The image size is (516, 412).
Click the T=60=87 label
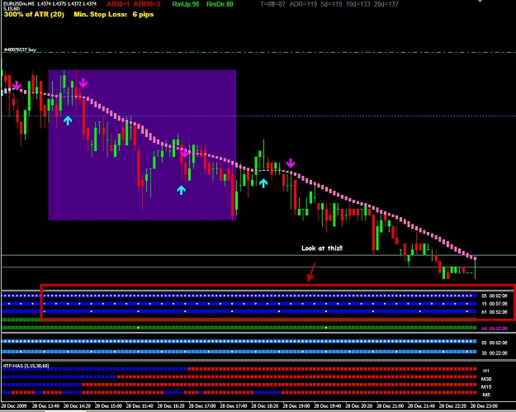click(x=272, y=4)
